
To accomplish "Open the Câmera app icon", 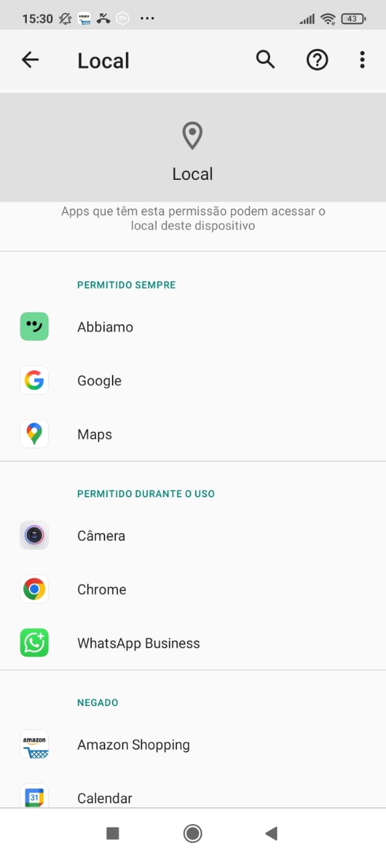I will (34, 536).
